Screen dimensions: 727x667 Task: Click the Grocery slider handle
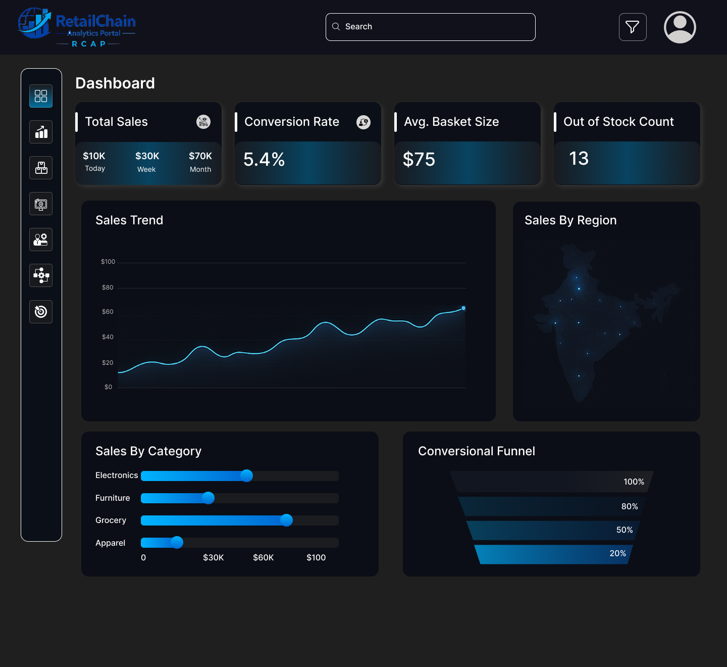pos(287,520)
